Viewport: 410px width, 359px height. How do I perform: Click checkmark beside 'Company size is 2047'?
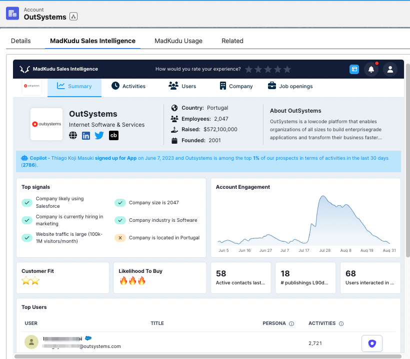coord(120,202)
